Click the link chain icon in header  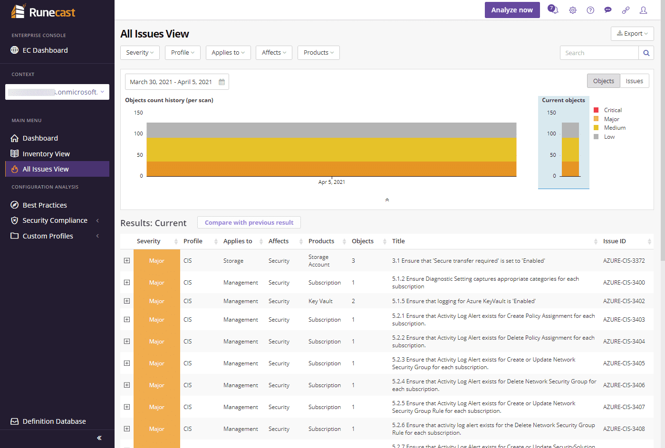coord(626,10)
